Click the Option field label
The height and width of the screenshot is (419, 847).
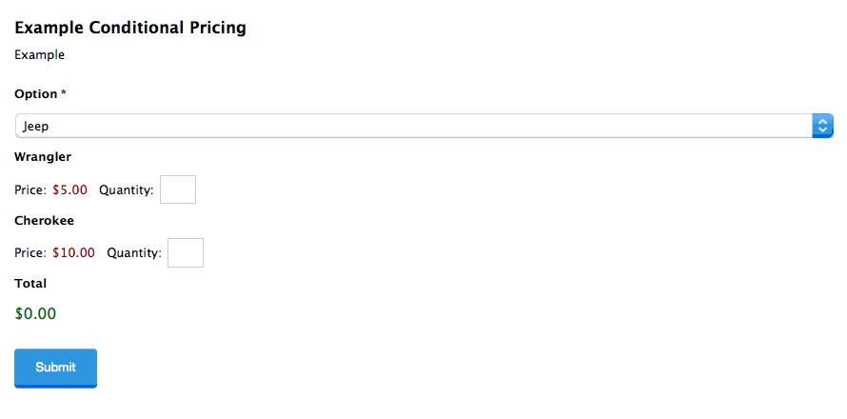[35, 94]
